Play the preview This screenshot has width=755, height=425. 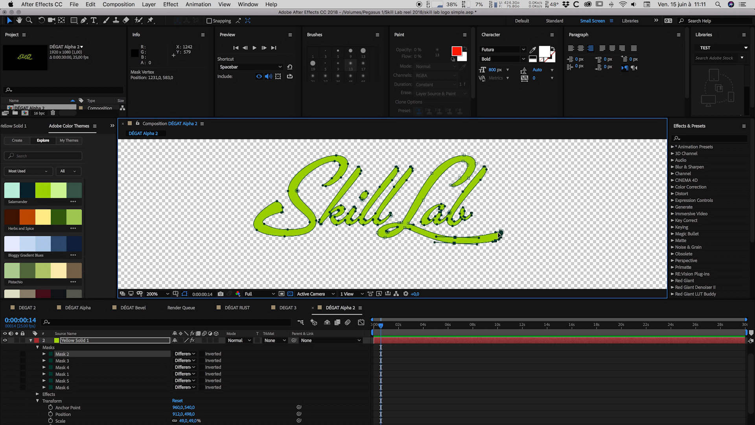[254, 48]
